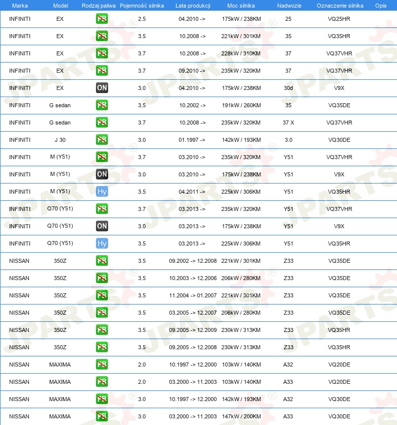Click petrol icon in 350Z 10.2003 row
Screen dimensions: 397x425
pos(102,278)
